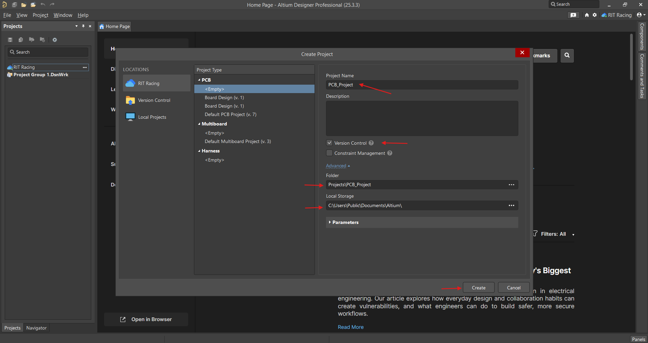This screenshot has width=648, height=343.
Task: Open the Help menu
Action: click(83, 15)
